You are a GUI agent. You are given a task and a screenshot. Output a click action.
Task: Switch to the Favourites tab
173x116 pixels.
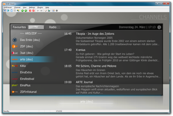point(19,27)
